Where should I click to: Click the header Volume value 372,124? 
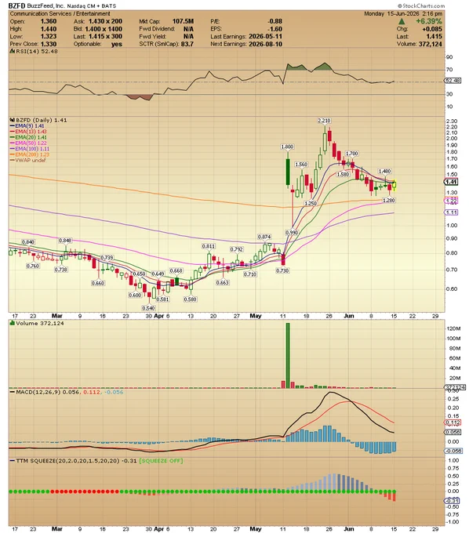tap(431, 44)
